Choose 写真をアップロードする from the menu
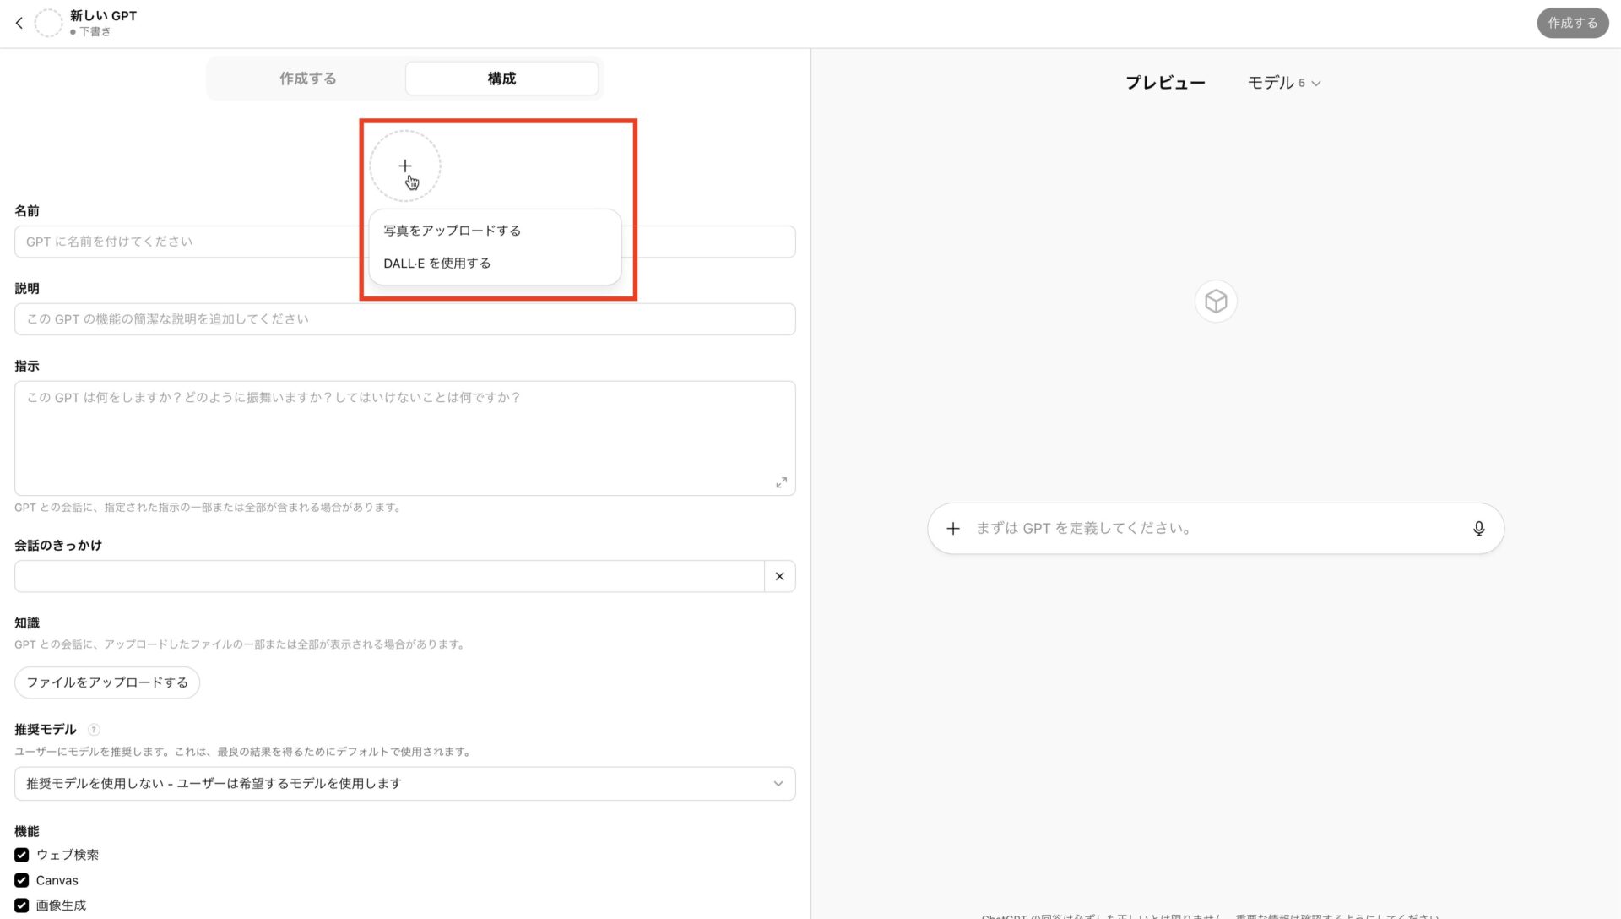This screenshot has width=1621, height=919. pyautogui.click(x=452, y=229)
